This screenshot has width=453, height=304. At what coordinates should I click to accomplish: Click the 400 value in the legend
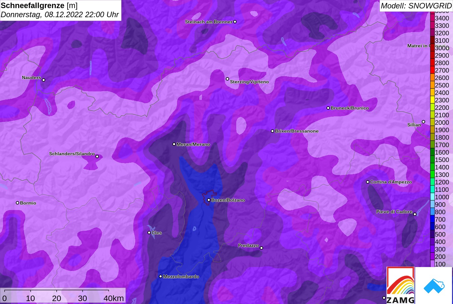tap(440, 242)
